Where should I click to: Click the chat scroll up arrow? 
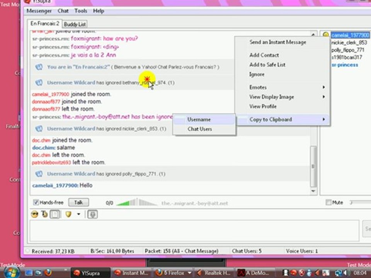(313, 34)
